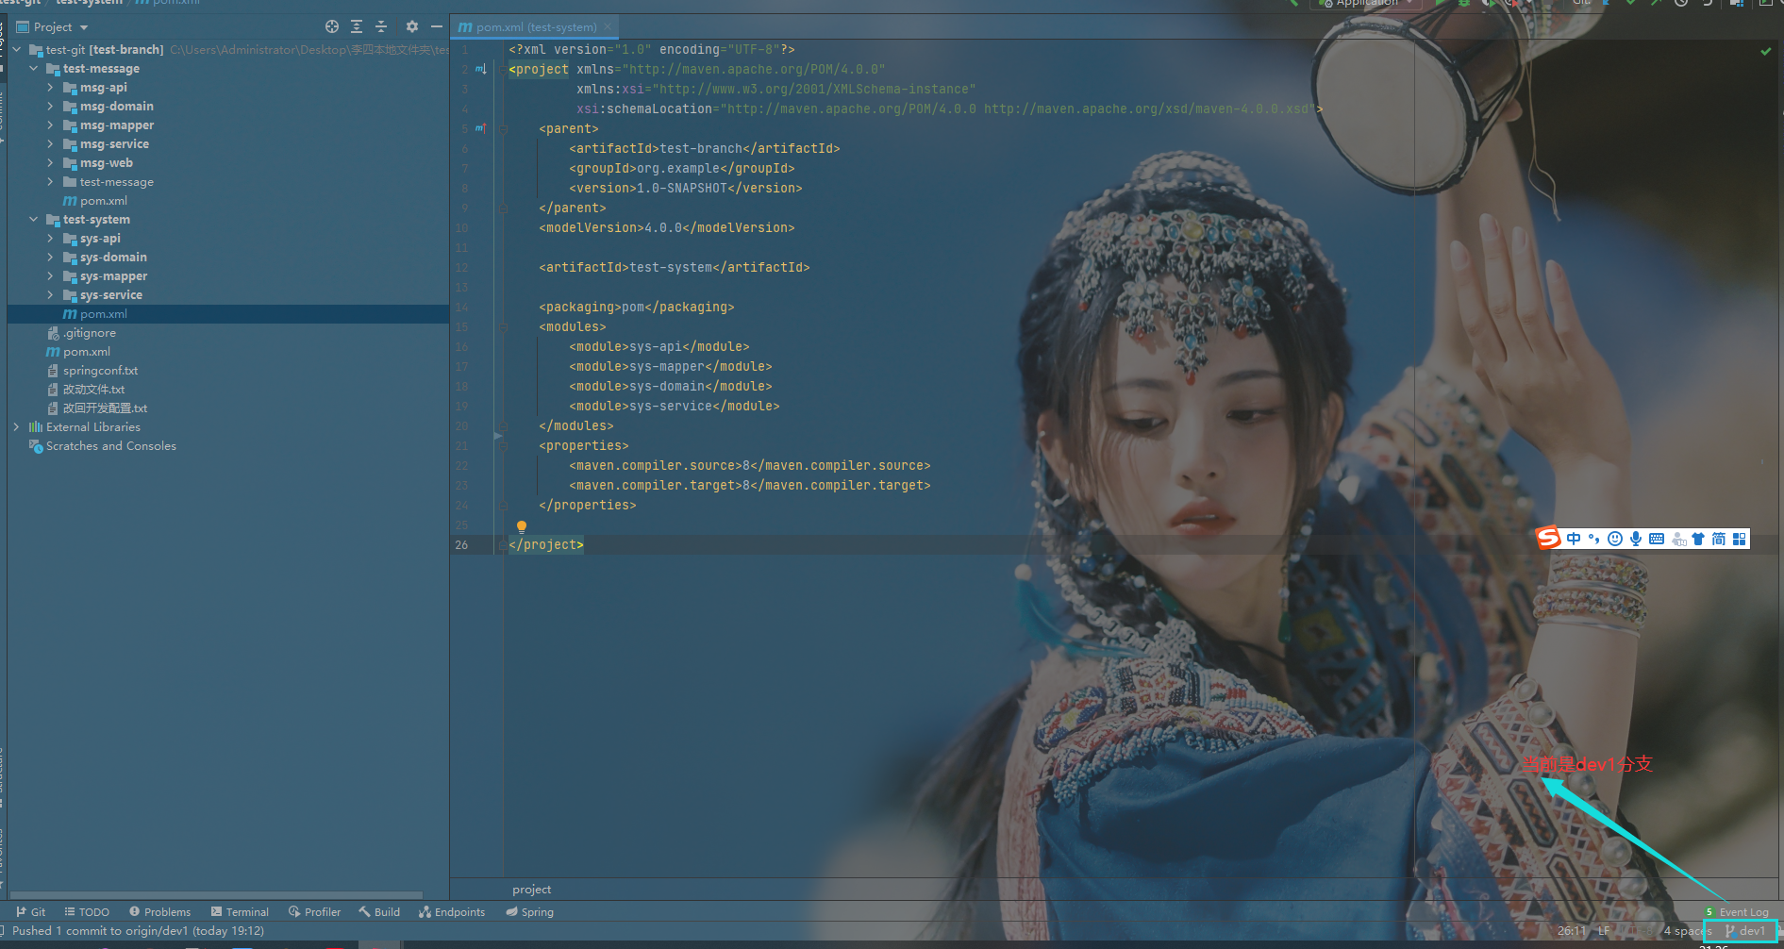Start debugging using the bug icon

pyautogui.click(x=1463, y=4)
